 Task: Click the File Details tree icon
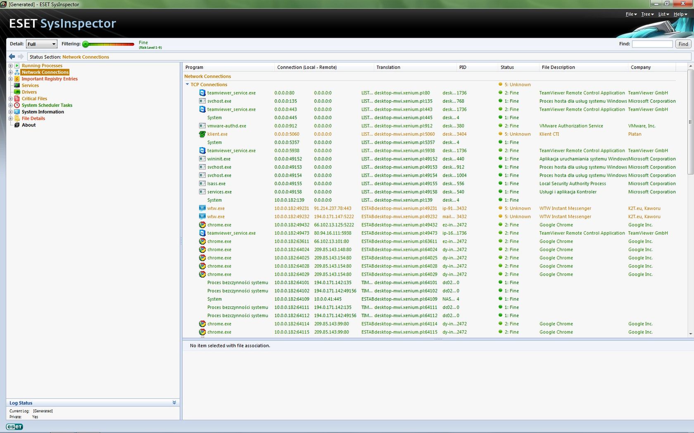(x=17, y=118)
